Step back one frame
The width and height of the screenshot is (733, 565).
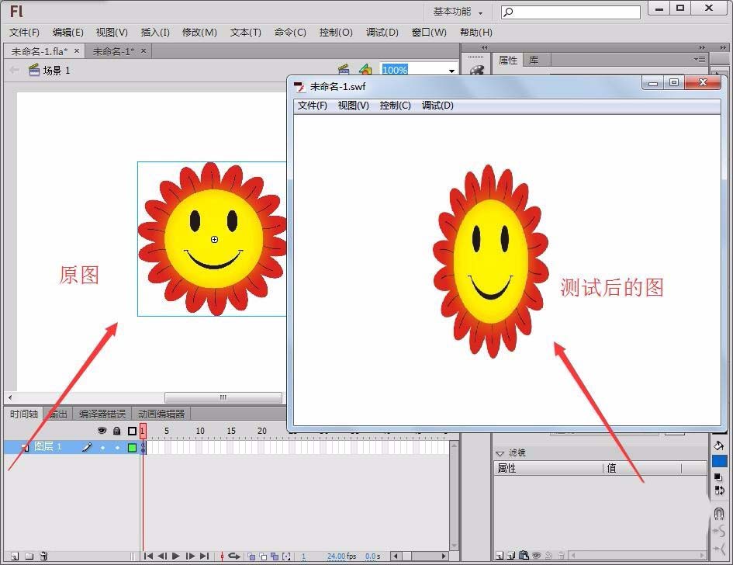[162, 556]
